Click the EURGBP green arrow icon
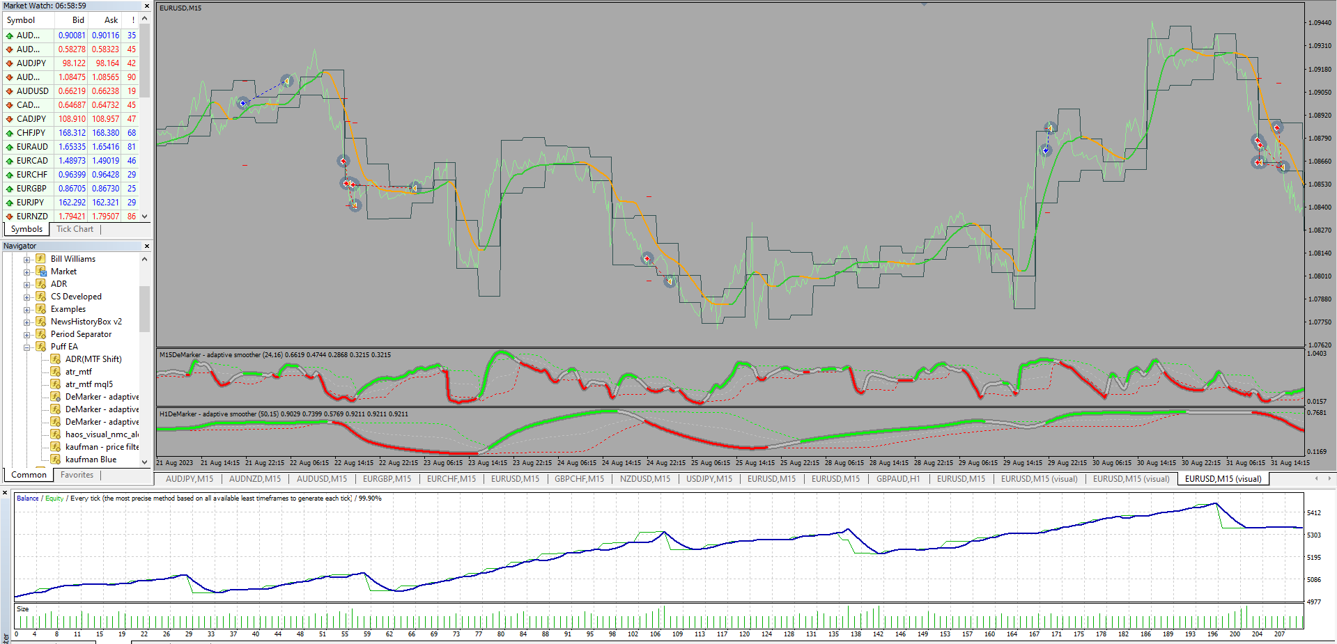This screenshot has width=1337, height=644. [x=10, y=189]
